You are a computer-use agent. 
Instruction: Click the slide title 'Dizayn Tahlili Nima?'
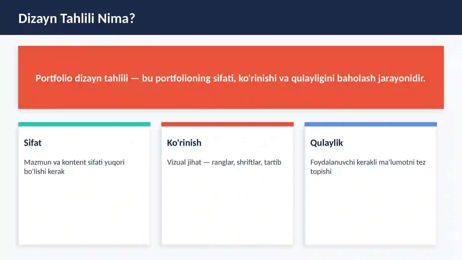(x=77, y=18)
